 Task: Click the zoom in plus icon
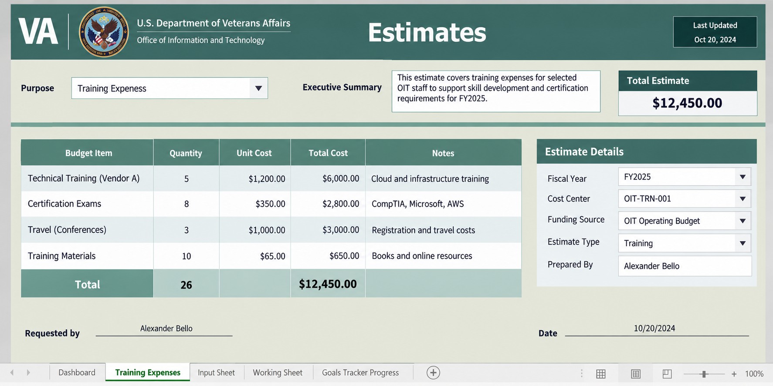pos(734,374)
